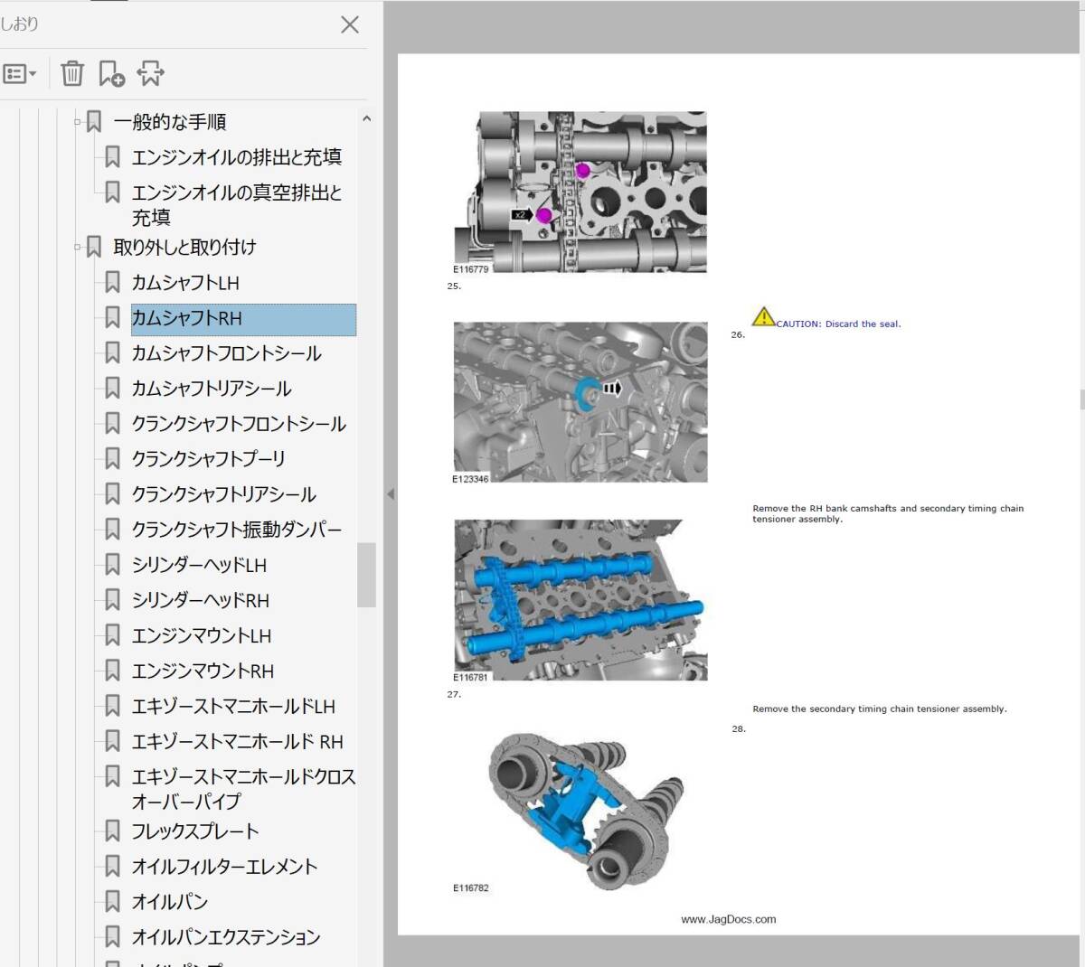The image size is (1085, 967).
Task: Click the find current bookmark icon
Action: [x=150, y=74]
